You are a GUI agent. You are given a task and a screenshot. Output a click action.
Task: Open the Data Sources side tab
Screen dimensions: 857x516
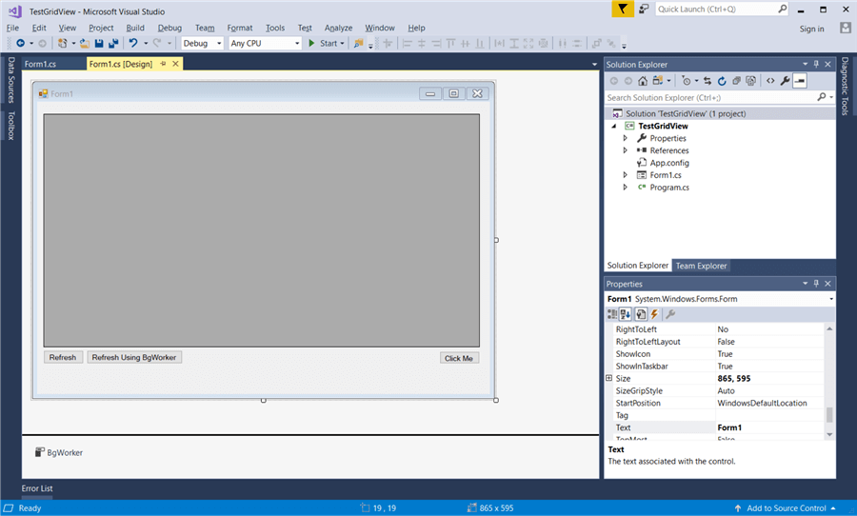click(10, 80)
